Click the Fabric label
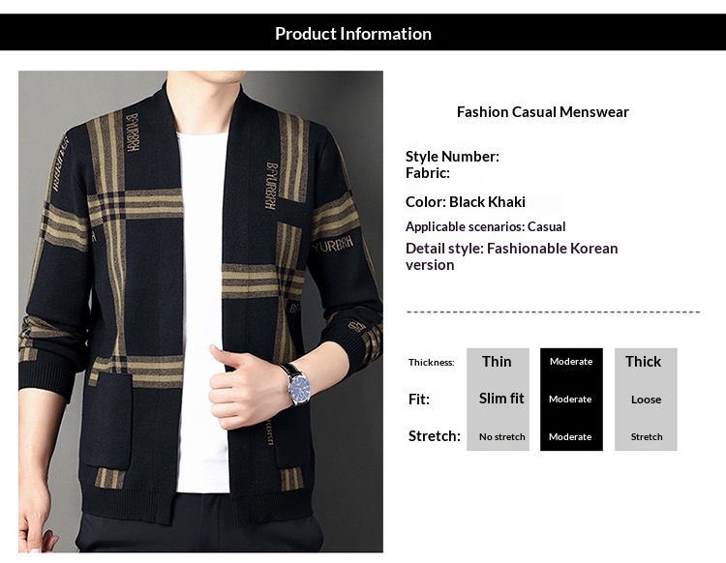726x563 pixels. click(428, 173)
